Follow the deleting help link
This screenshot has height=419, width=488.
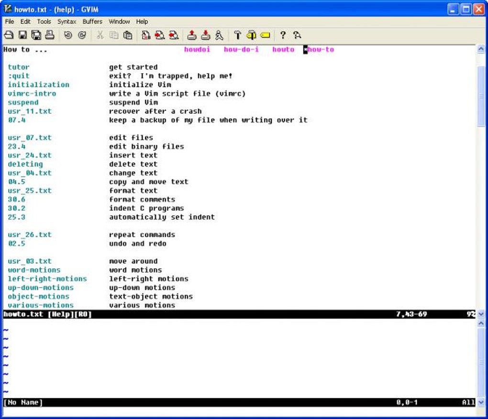coord(25,164)
